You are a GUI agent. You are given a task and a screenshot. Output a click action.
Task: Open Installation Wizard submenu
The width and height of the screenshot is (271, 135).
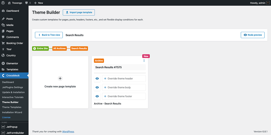click(12, 113)
